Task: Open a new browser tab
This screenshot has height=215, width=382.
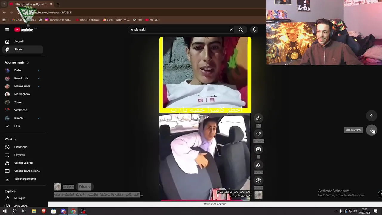Action: (x=58, y=4)
